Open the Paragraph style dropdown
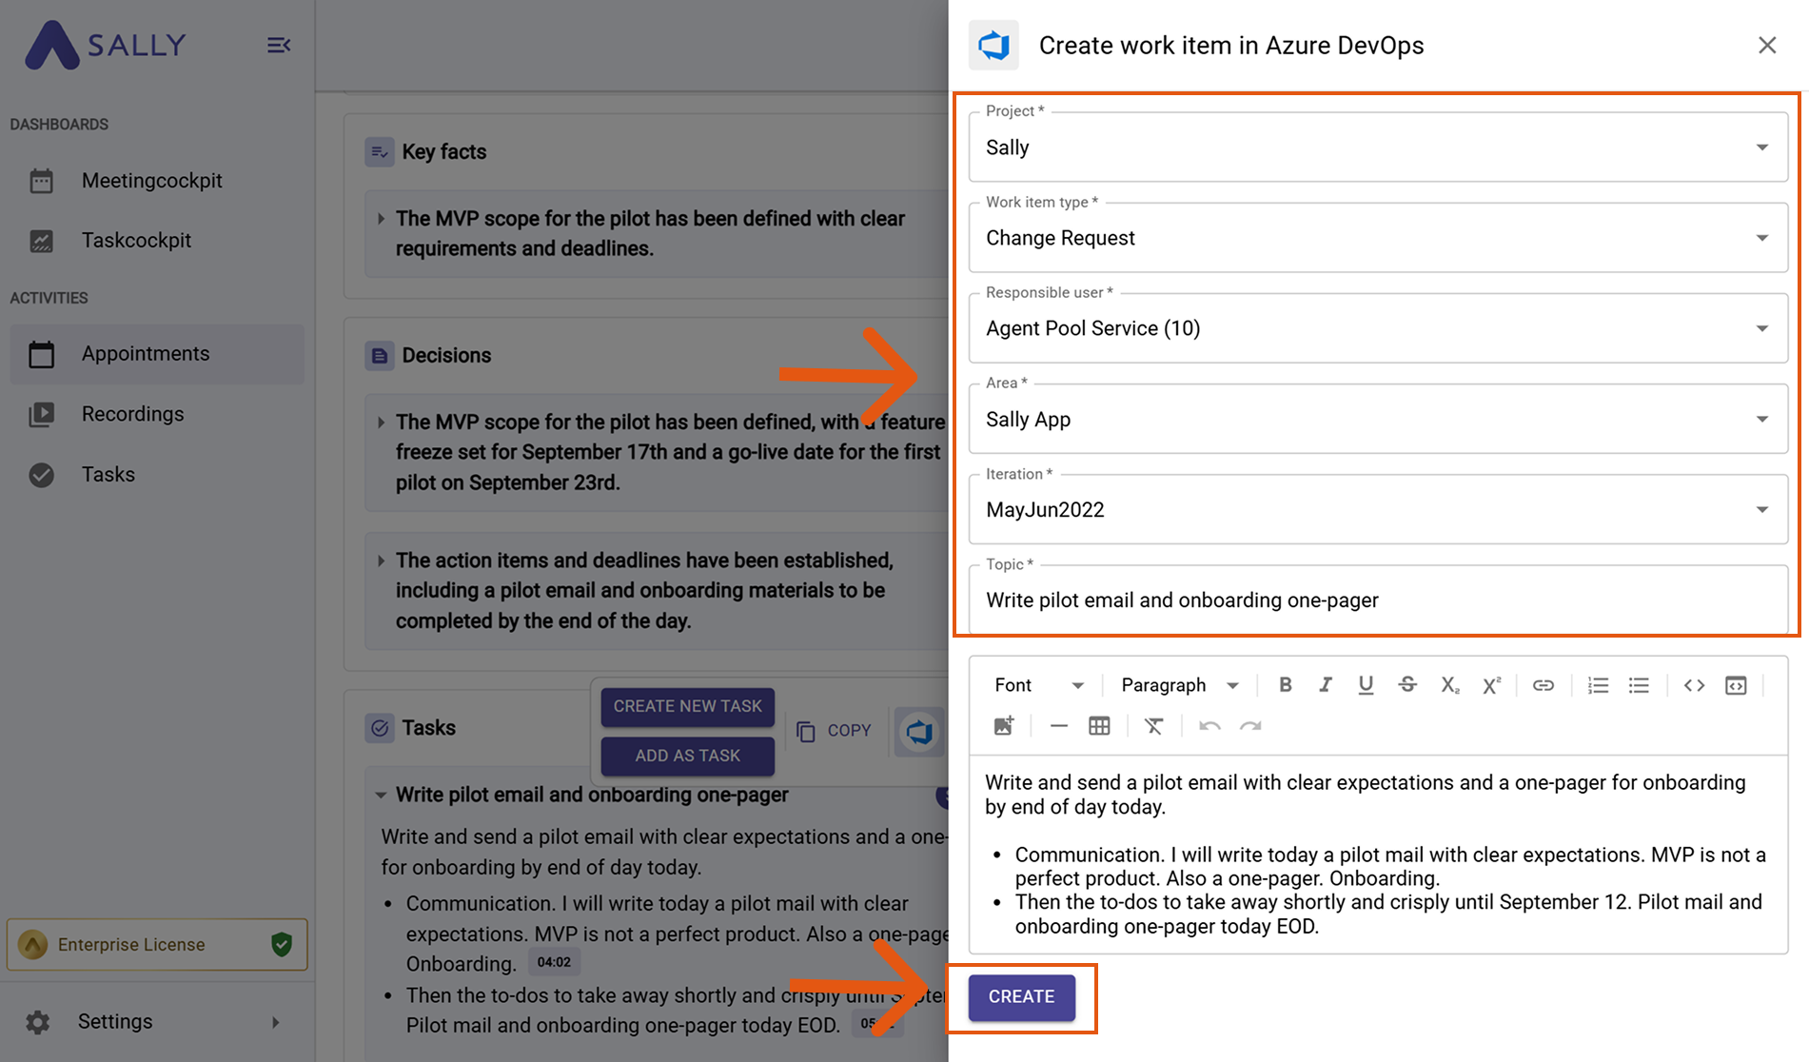 [1179, 685]
